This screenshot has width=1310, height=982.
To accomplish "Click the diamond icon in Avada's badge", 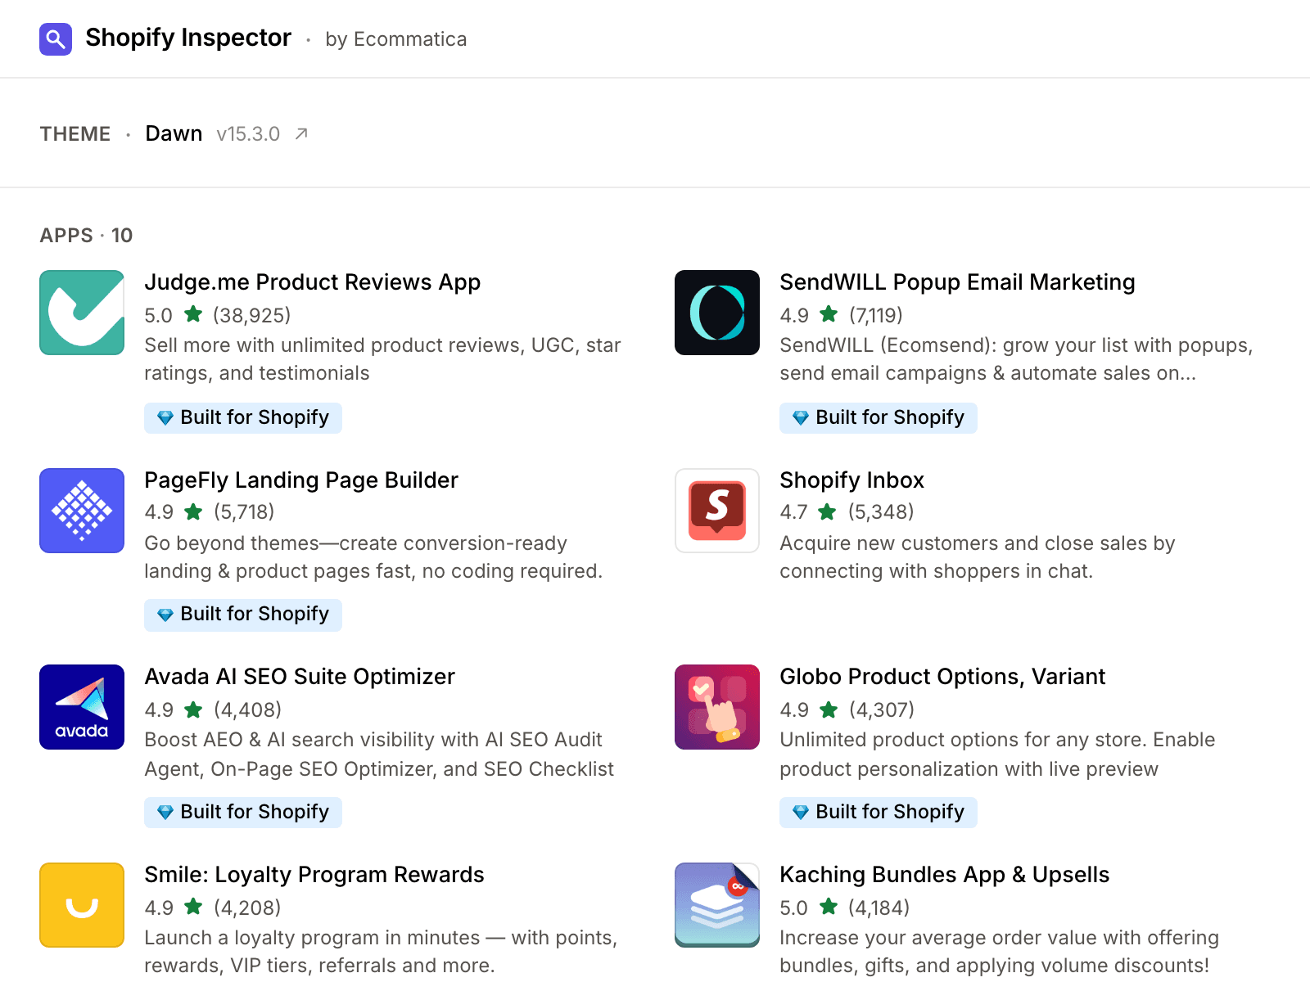I will pos(165,813).
